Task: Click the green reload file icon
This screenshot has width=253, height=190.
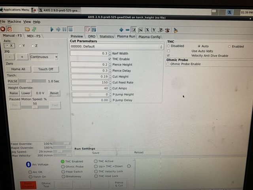Action: click(34, 29)
